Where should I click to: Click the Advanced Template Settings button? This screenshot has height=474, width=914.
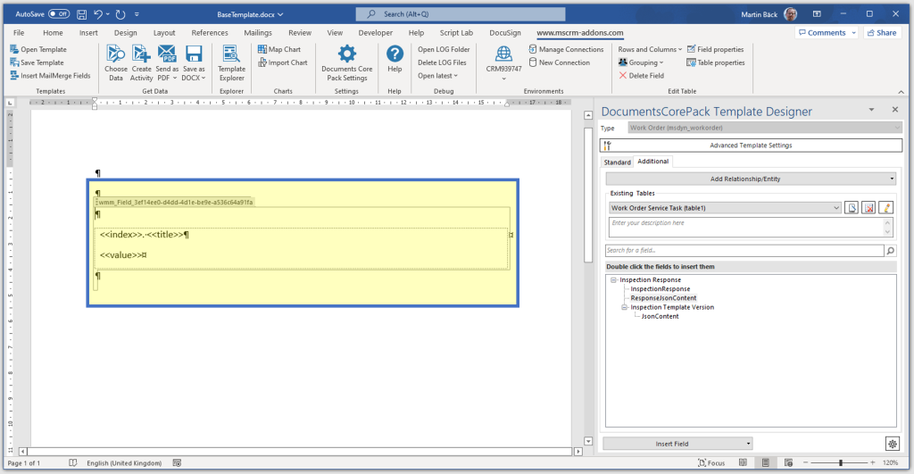(751, 146)
